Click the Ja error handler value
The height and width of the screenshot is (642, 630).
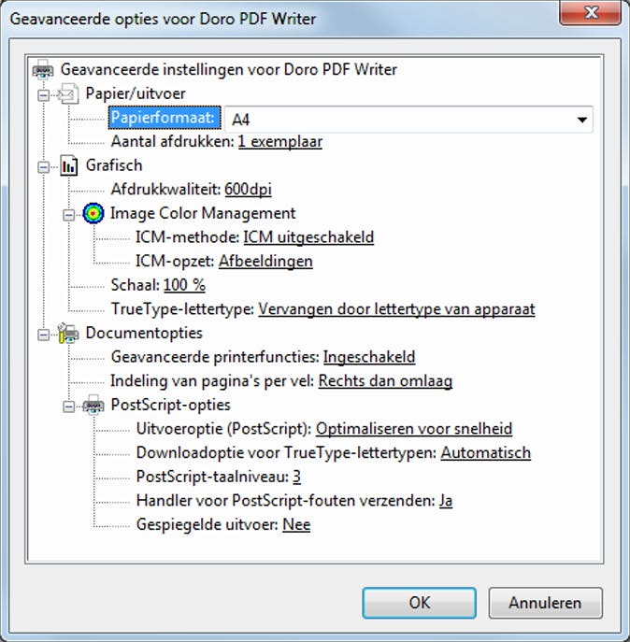pyautogui.click(x=446, y=501)
